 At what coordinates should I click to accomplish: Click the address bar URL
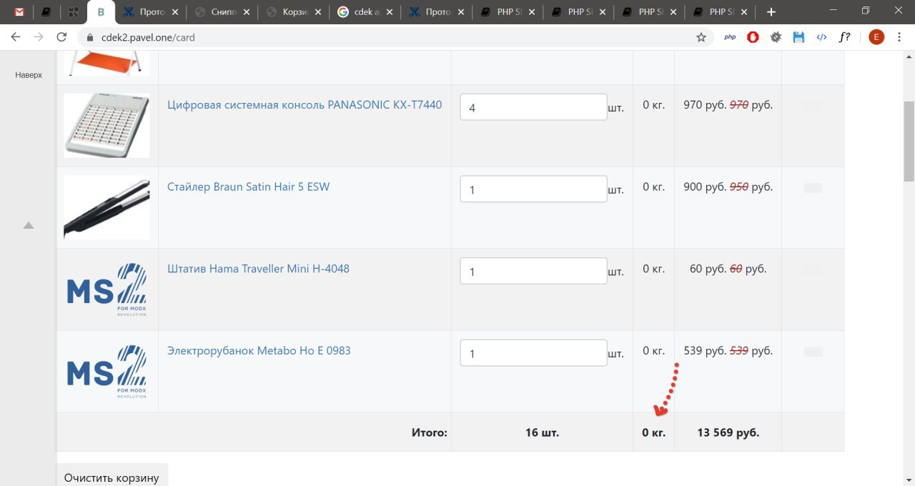[x=147, y=37]
